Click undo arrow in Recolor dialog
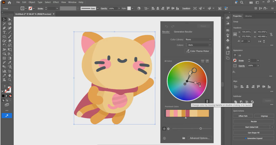Viewport: 276px width, 145px height. (x=166, y=26)
